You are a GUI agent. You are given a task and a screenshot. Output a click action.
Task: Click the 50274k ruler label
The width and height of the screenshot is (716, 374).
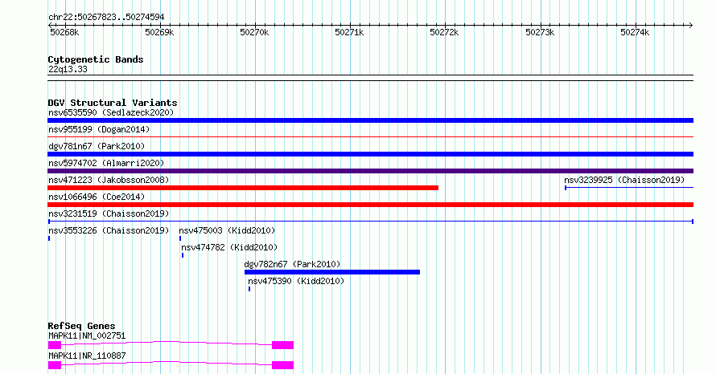[635, 32]
